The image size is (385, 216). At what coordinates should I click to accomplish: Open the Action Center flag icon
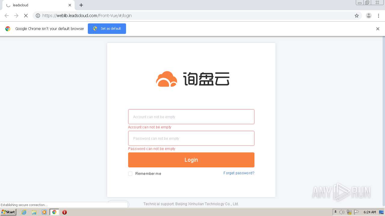pyautogui.click(x=356, y=212)
